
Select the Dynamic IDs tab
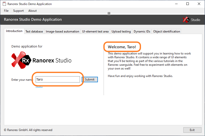[142, 31]
